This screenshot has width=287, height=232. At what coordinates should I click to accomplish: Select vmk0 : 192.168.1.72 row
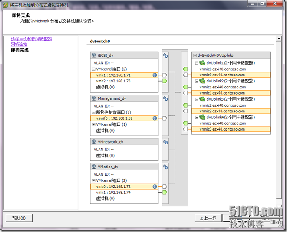pyautogui.click(x=124, y=186)
